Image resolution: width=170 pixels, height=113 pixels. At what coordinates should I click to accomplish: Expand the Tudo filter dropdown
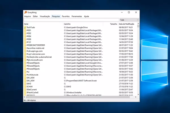coord(129,20)
